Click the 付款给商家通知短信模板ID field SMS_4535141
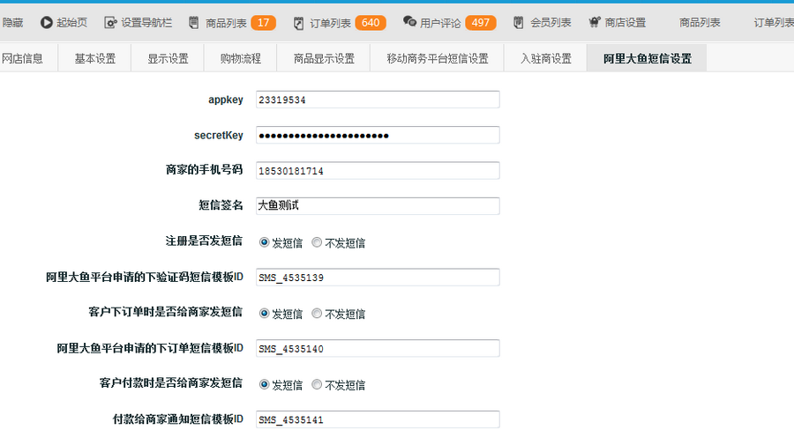This screenshot has width=794, height=430. (x=378, y=419)
